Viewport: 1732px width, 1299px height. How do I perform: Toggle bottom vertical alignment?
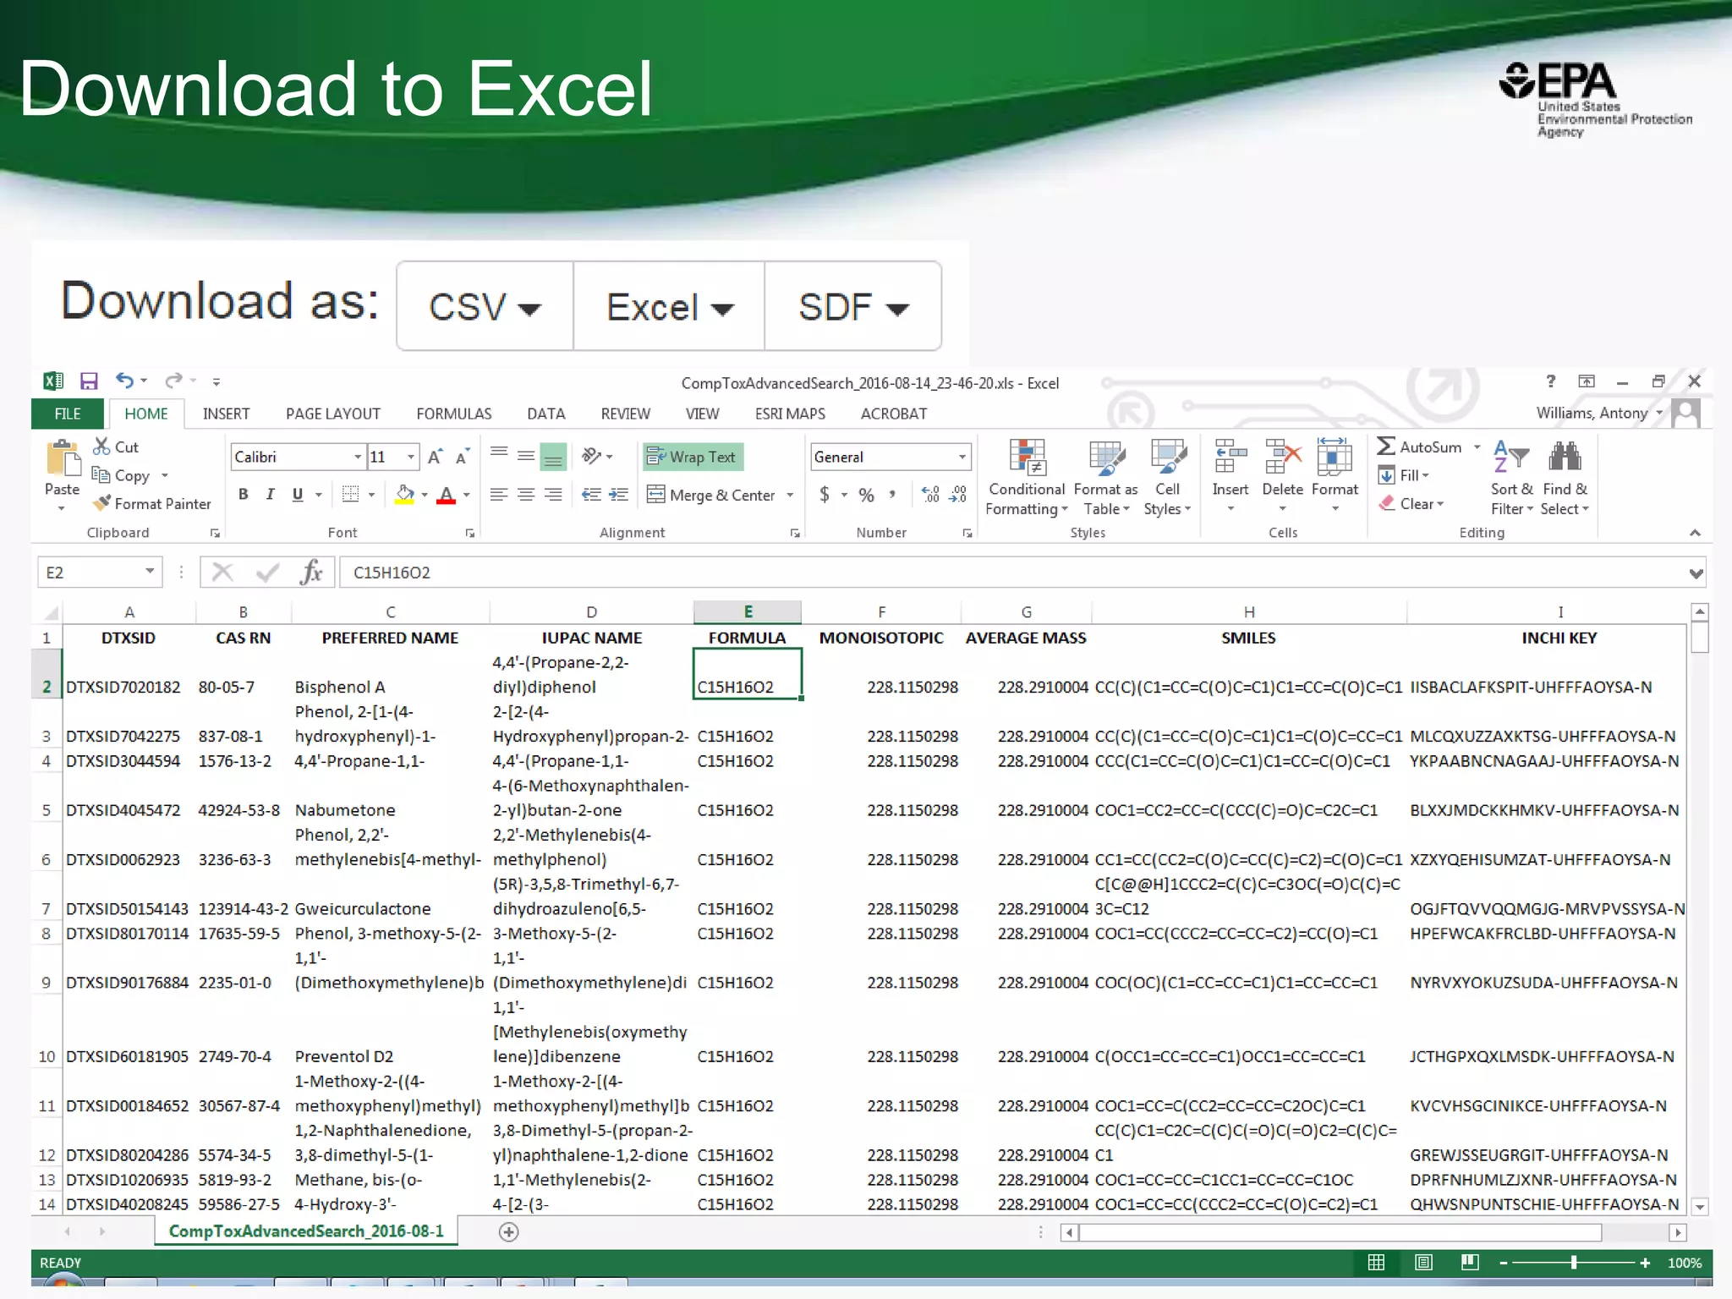(x=553, y=457)
